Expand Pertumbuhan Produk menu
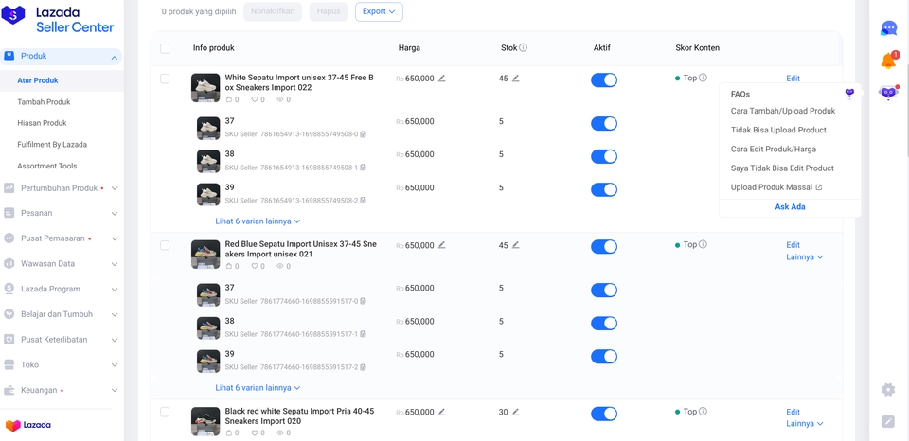 115,188
